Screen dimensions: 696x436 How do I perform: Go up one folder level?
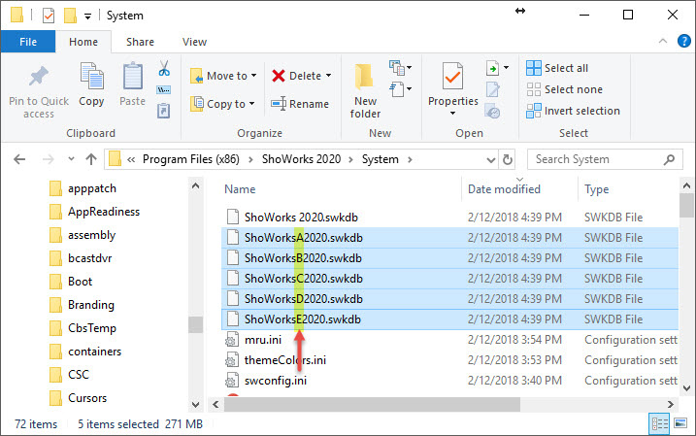click(x=91, y=159)
